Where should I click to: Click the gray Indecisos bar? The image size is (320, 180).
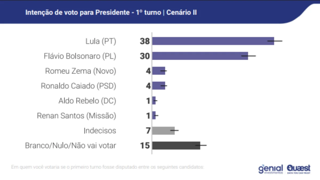(x=163, y=131)
